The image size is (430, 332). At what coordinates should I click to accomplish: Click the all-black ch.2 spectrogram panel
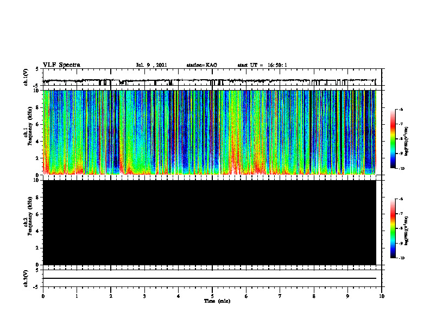(210, 222)
